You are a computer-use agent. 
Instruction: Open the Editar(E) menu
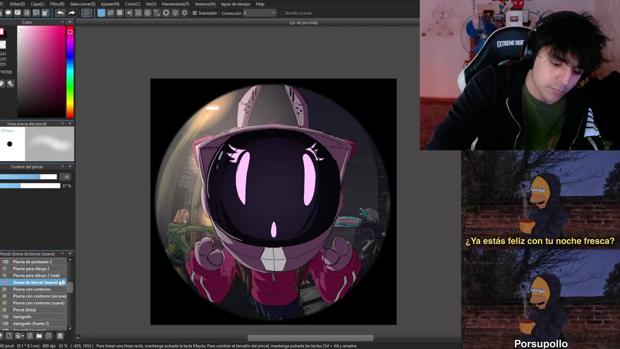point(17,4)
